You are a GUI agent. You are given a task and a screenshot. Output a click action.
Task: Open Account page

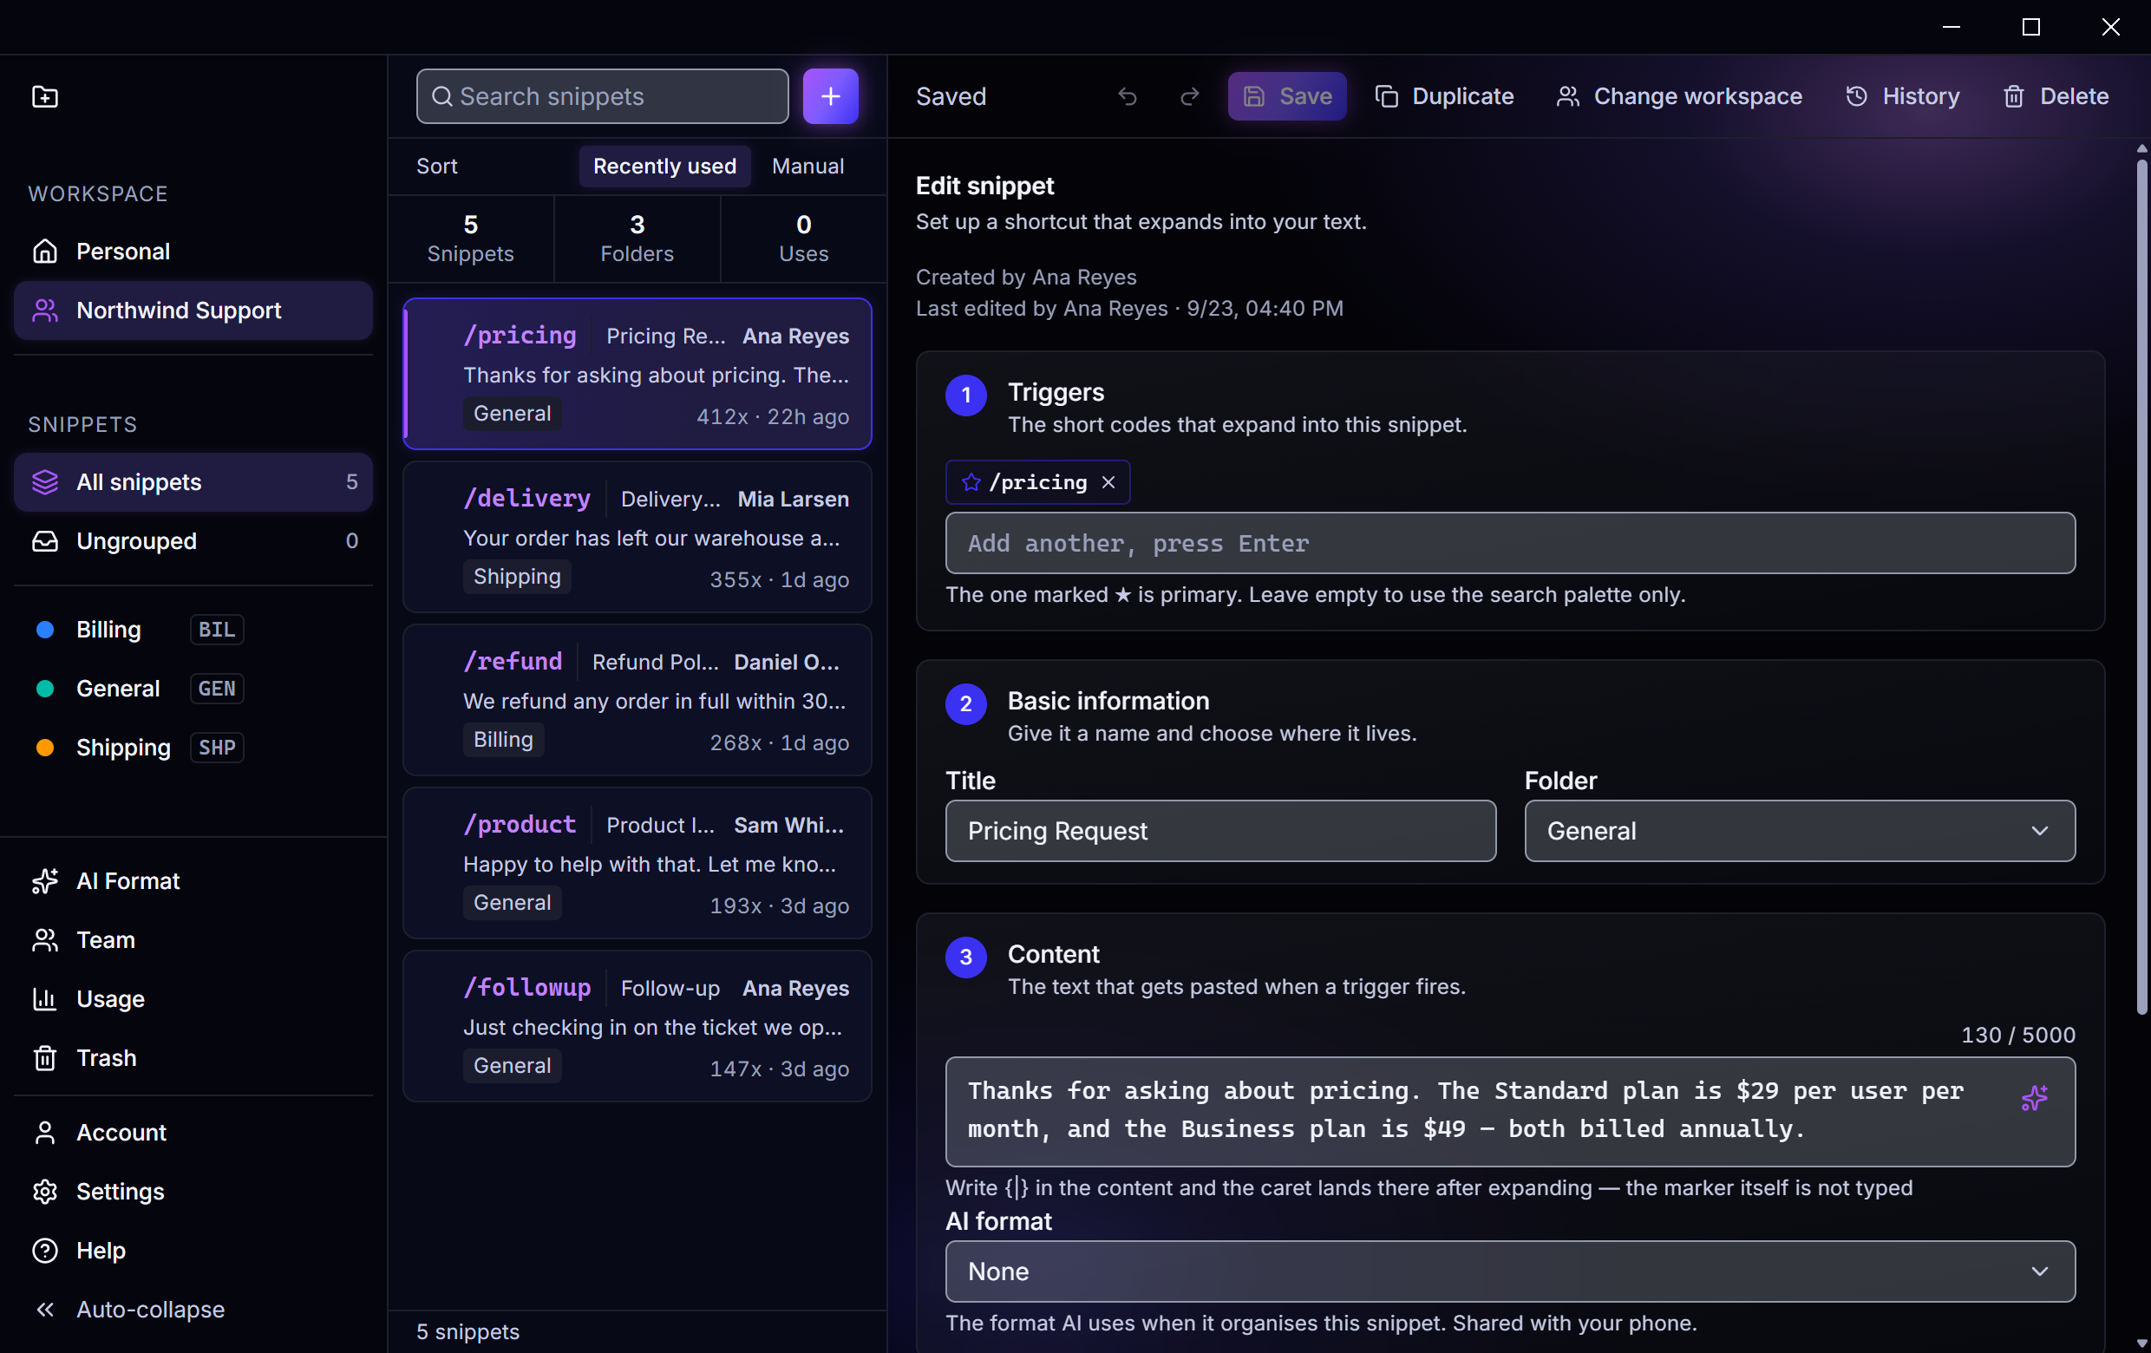pos(193,1133)
